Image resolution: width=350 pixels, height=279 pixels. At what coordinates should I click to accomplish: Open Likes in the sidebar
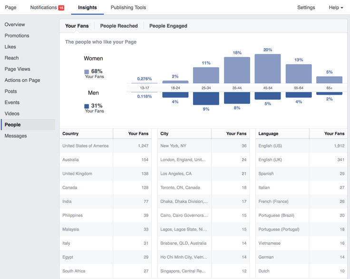10,47
